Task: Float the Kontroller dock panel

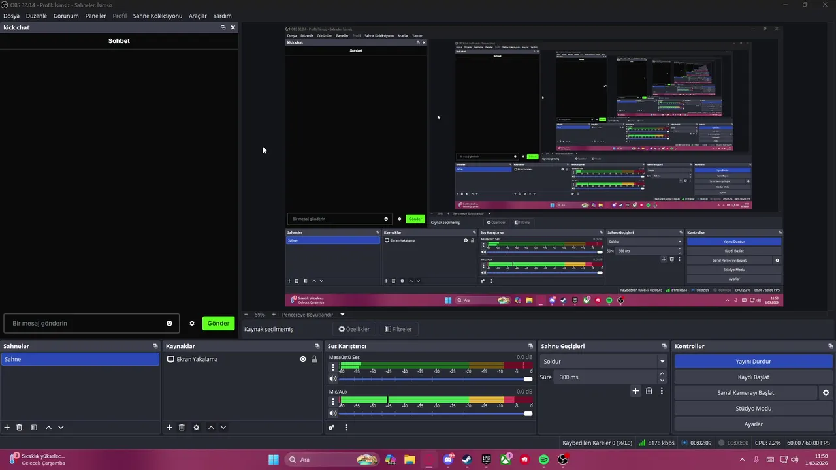Action: pos(831,346)
